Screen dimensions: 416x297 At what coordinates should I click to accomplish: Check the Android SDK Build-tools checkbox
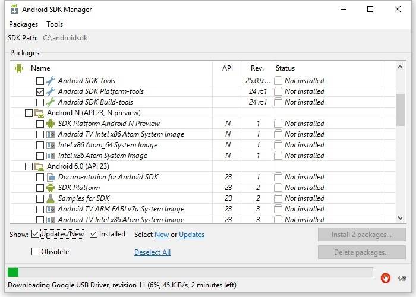(x=40, y=102)
